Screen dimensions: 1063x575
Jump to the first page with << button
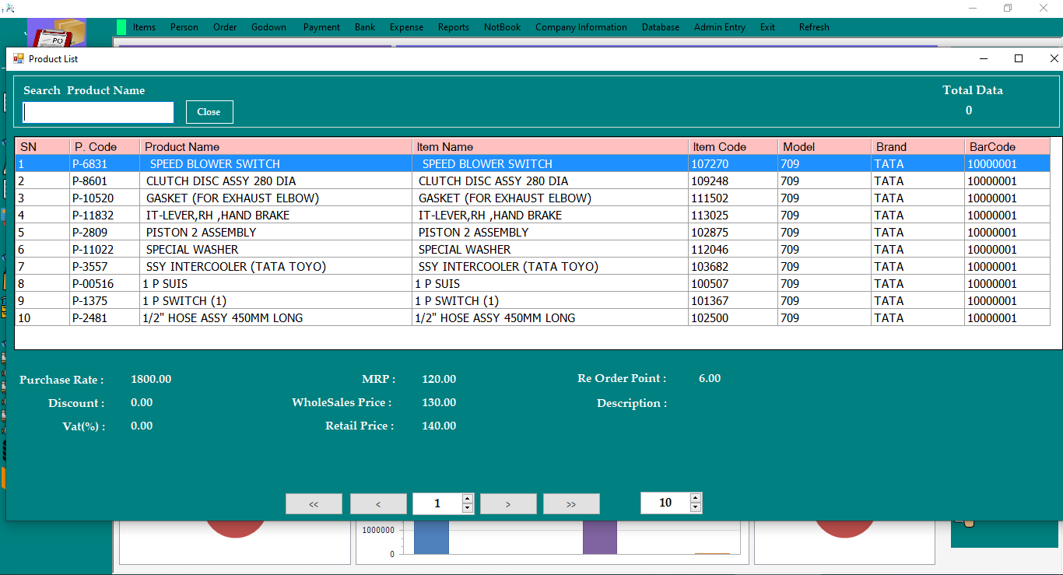[314, 504]
